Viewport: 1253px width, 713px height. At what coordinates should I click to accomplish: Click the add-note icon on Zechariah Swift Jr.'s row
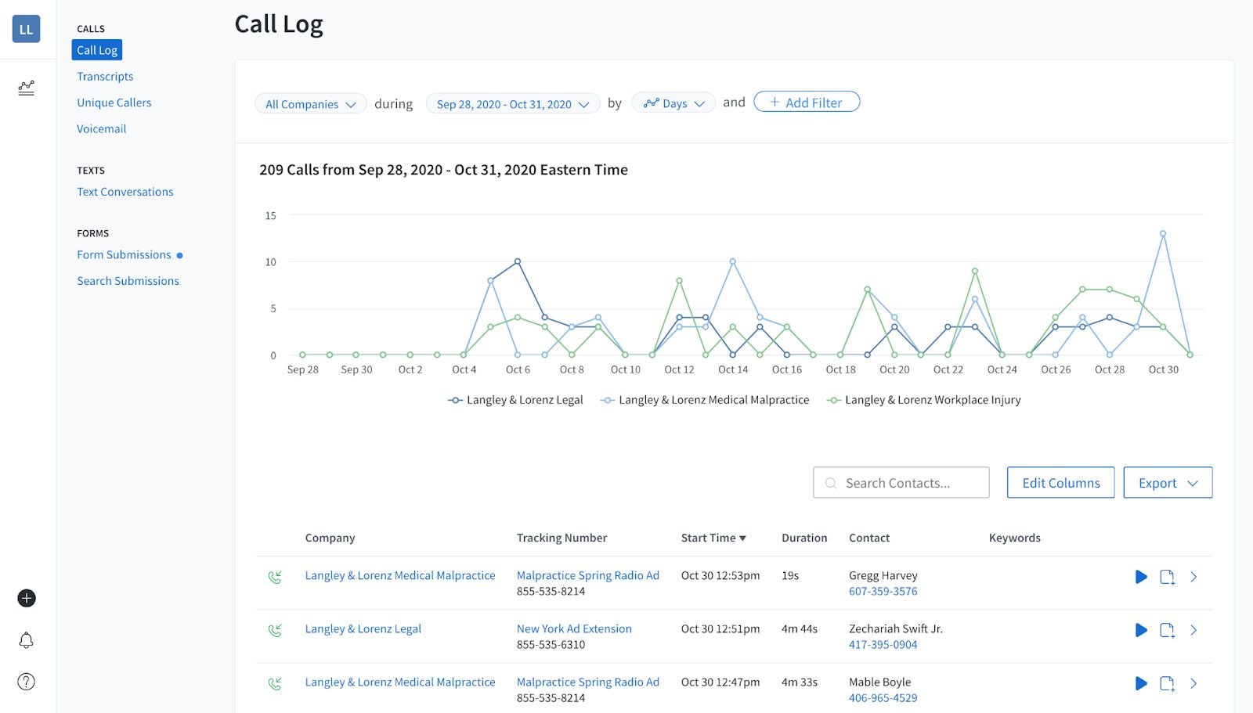tap(1168, 630)
